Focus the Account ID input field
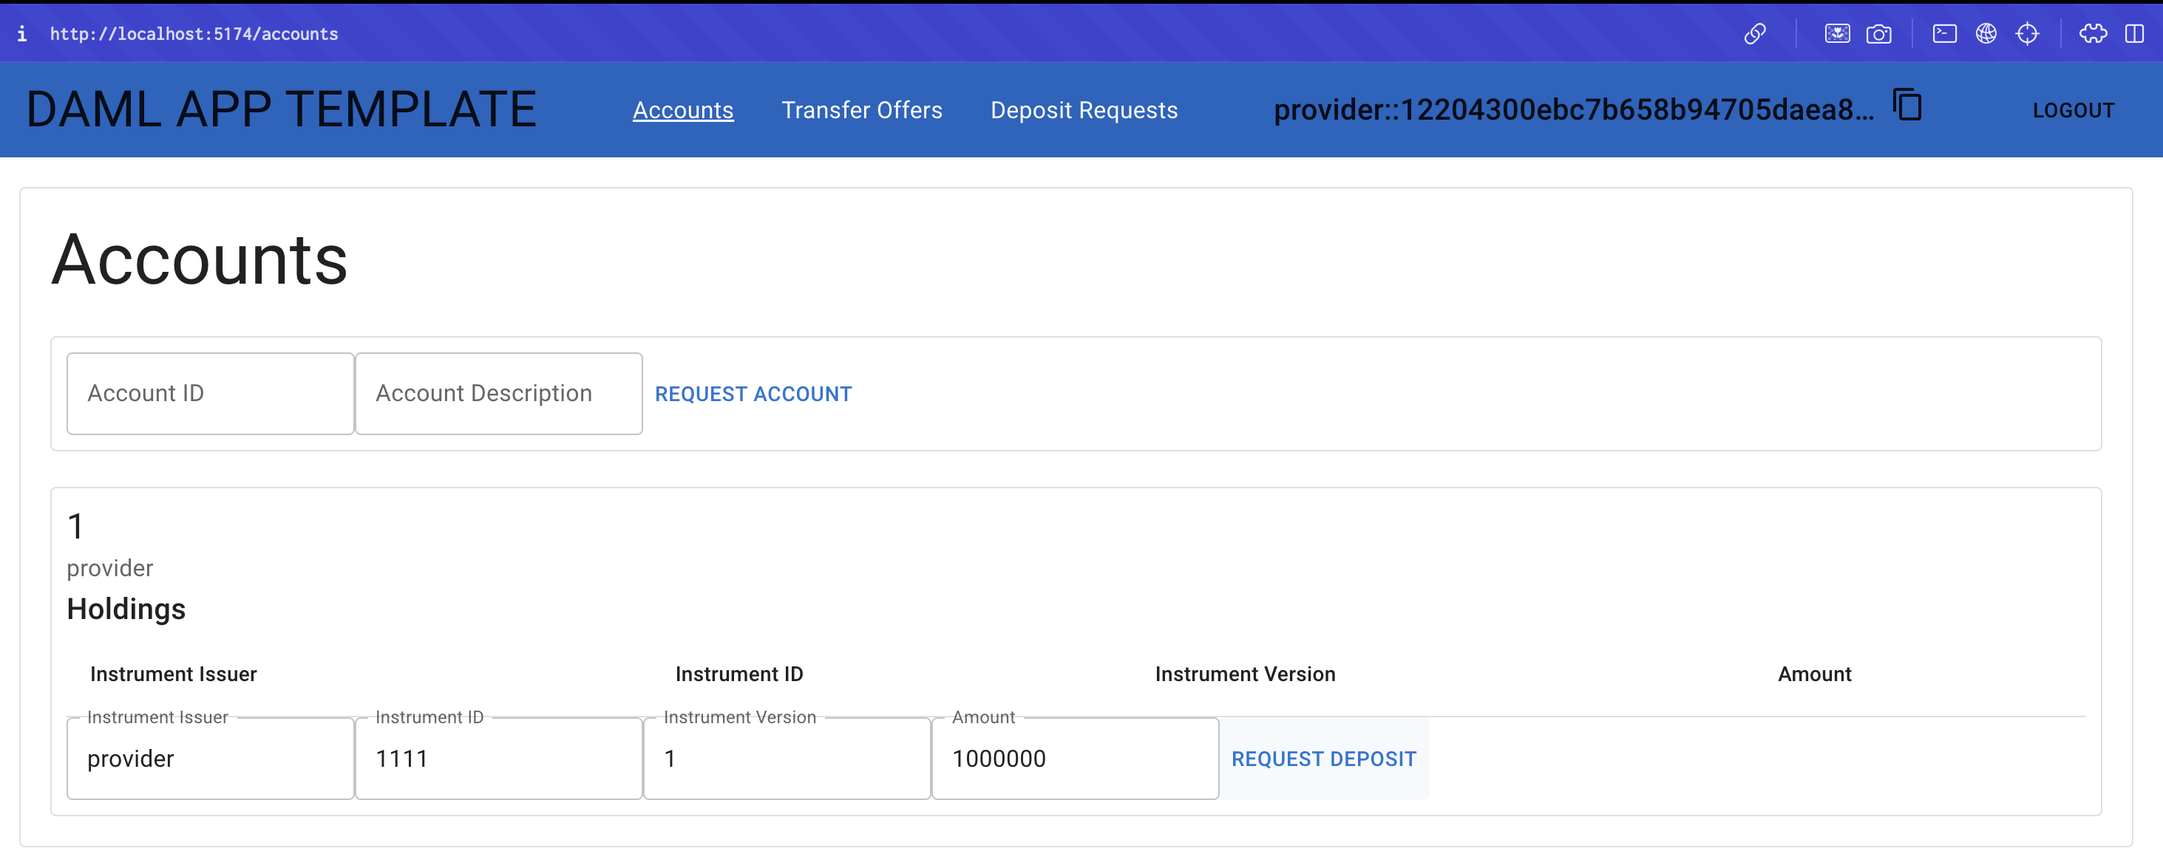Screen dimensions: 2163x851 coord(210,393)
